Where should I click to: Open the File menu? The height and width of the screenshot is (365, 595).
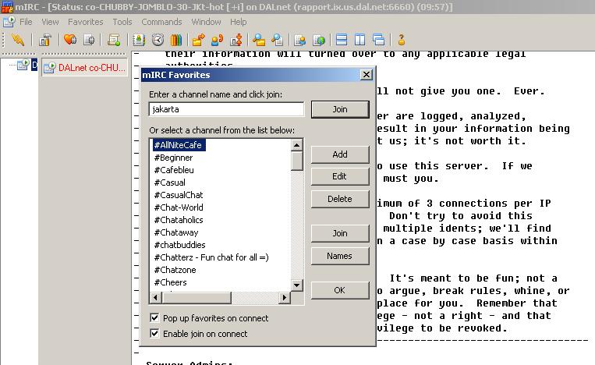pos(26,22)
